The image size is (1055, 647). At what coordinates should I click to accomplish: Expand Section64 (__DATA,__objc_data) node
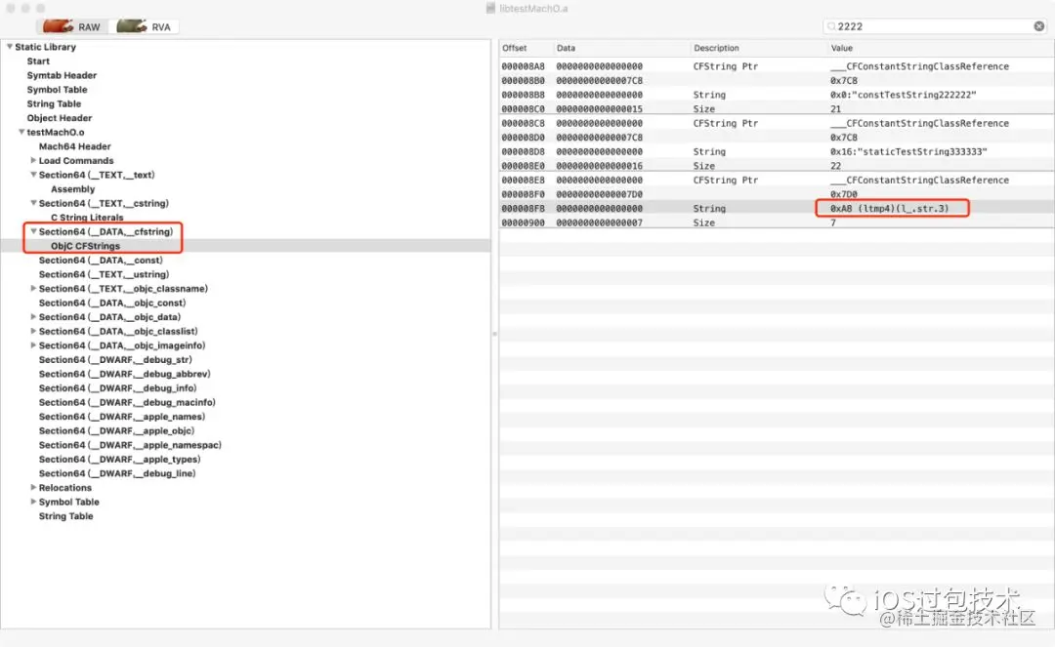click(33, 316)
